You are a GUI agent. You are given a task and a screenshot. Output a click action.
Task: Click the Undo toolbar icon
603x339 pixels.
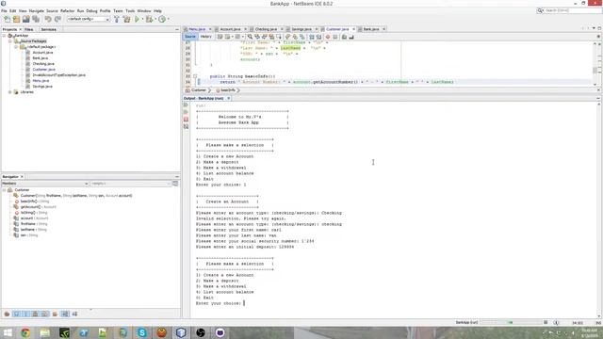point(48,19)
